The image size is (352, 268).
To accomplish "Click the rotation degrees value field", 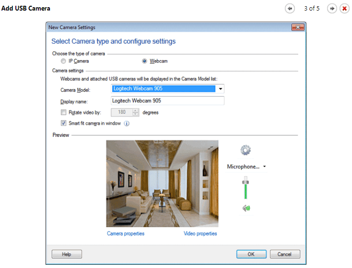I will (x=122, y=112).
